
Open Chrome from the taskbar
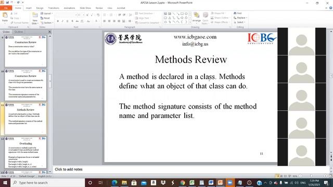coord(182,182)
